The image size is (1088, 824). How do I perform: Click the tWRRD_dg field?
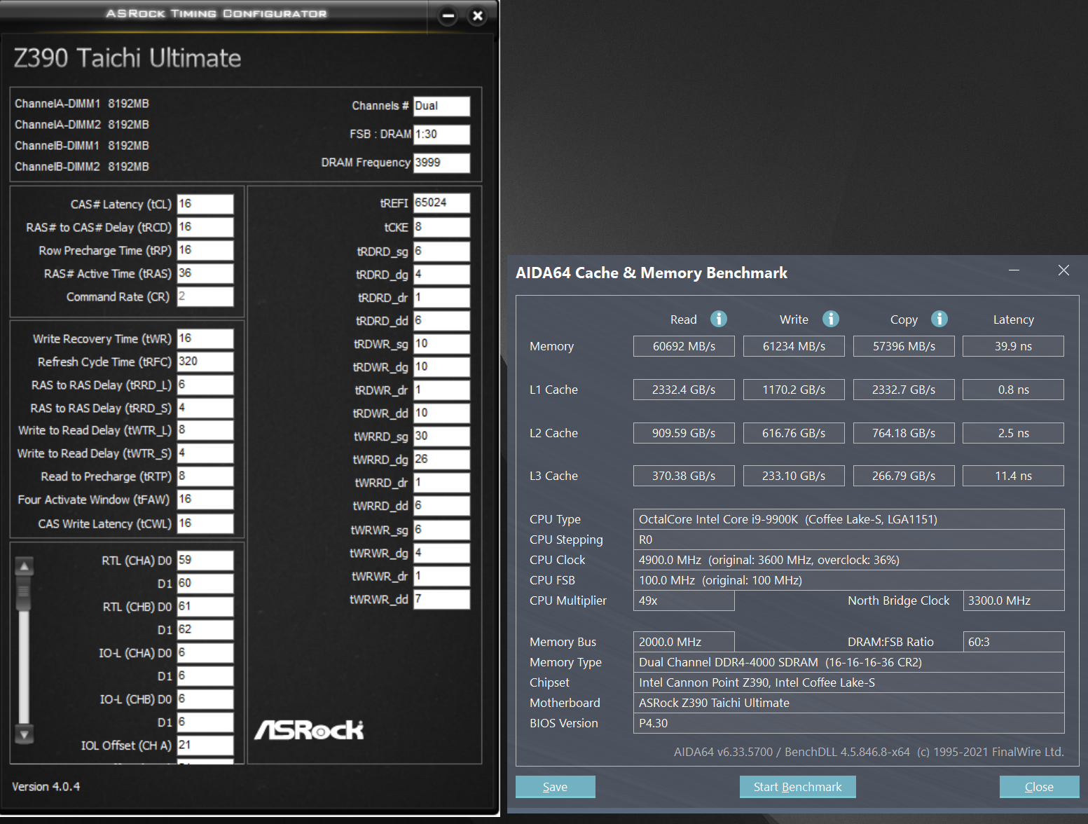click(442, 460)
